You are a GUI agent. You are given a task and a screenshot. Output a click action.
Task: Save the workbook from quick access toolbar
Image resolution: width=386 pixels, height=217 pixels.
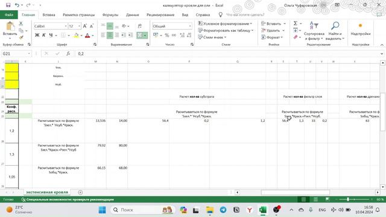point(8,5)
